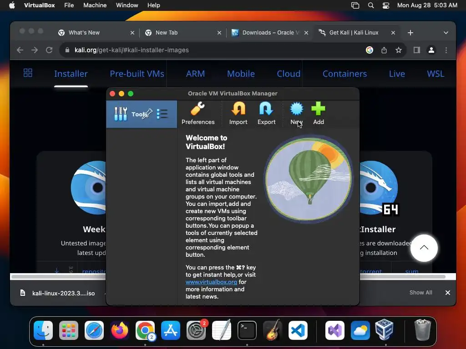Screen dimensions: 466x349
Task: Click the Export appliance icon
Action: [x=266, y=109]
